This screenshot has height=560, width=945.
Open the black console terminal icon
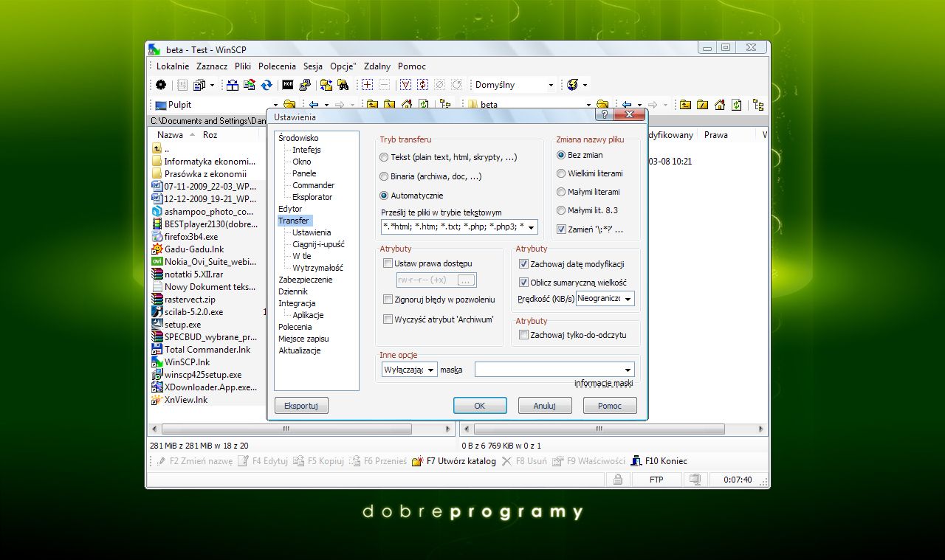pos(288,85)
